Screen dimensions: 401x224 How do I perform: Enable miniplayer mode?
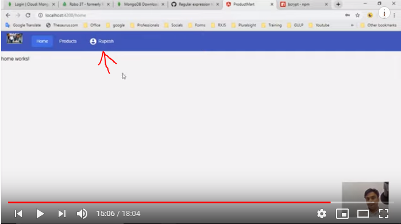(x=342, y=214)
